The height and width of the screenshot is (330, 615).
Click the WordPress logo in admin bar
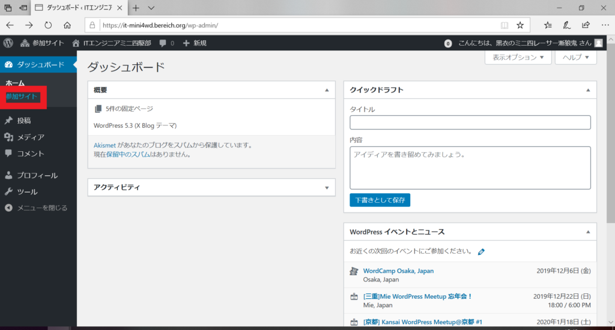(x=8, y=43)
